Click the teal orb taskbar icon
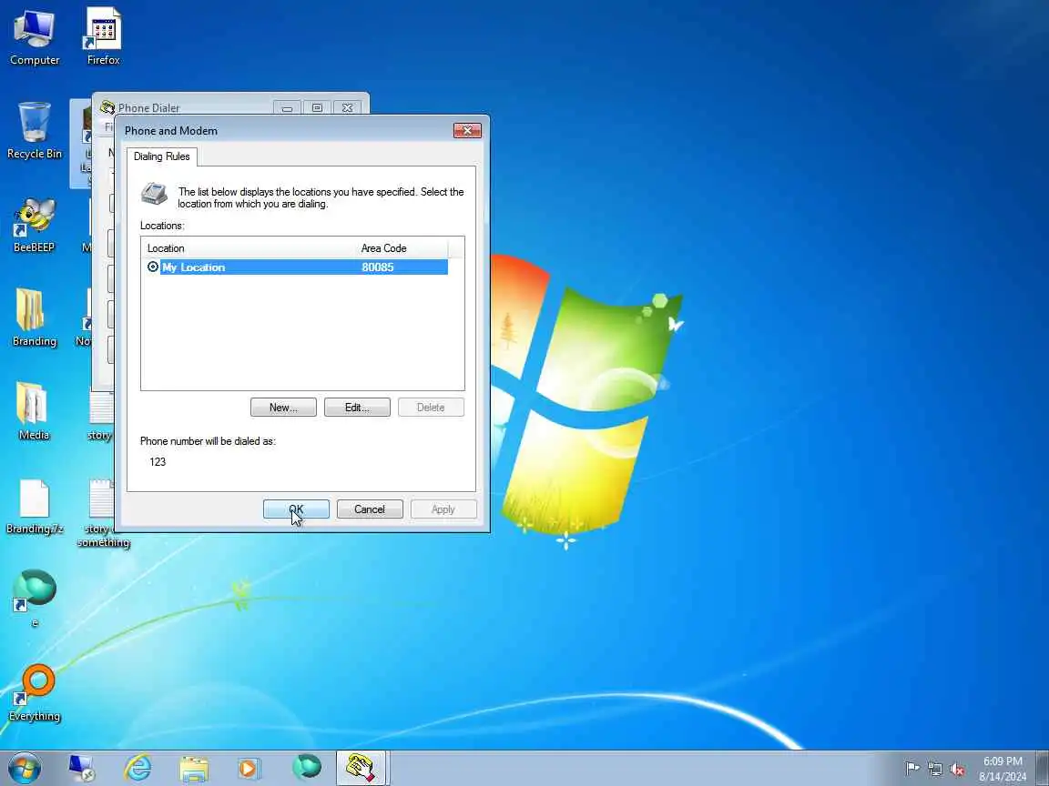This screenshot has width=1049, height=786. tap(306, 768)
